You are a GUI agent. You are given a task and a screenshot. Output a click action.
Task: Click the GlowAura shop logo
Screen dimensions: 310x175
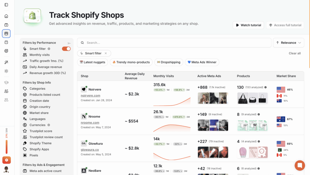(84, 143)
